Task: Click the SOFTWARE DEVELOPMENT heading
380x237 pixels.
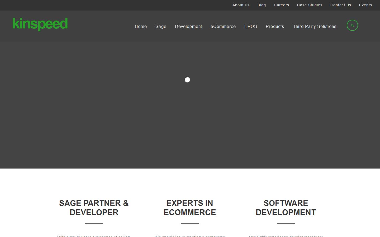Action: tap(286, 208)
